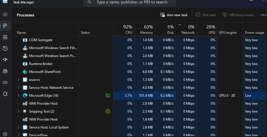Click Snipping Tool's 0.1 MB/s disk value
Screen dimensions: 267x137
click(x=167, y=111)
